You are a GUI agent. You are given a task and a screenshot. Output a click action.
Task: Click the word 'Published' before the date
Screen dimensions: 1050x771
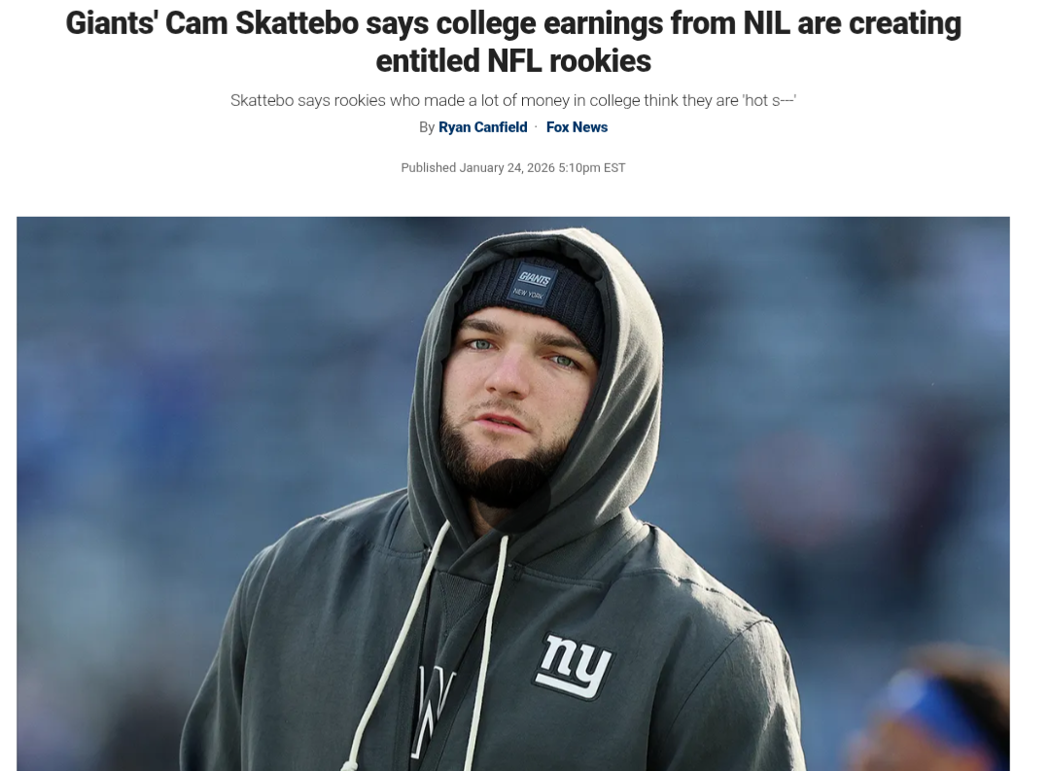(429, 167)
